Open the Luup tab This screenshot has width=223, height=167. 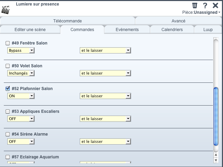pyautogui.click(x=208, y=29)
